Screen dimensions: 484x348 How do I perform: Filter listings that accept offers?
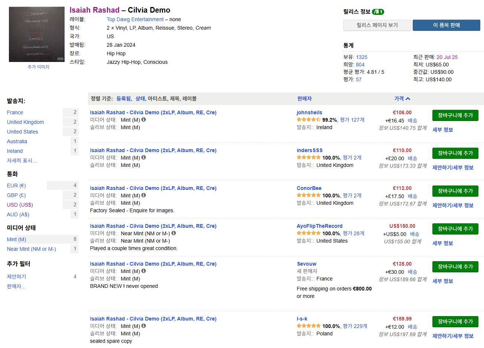point(16,277)
